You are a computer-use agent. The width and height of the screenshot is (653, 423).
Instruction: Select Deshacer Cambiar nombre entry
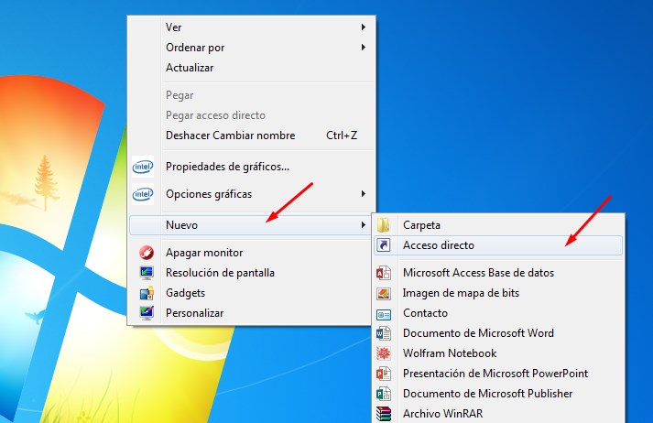click(251, 136)
